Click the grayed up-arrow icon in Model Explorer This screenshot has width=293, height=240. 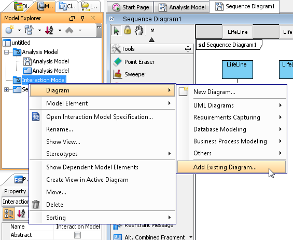(x=69, y=30)
